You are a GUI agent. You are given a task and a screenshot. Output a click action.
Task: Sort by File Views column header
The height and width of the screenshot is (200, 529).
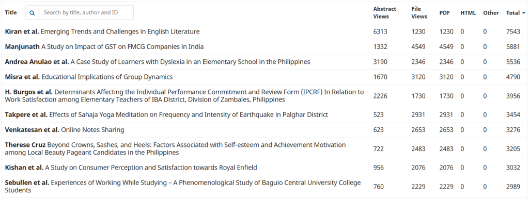(419, 12)
